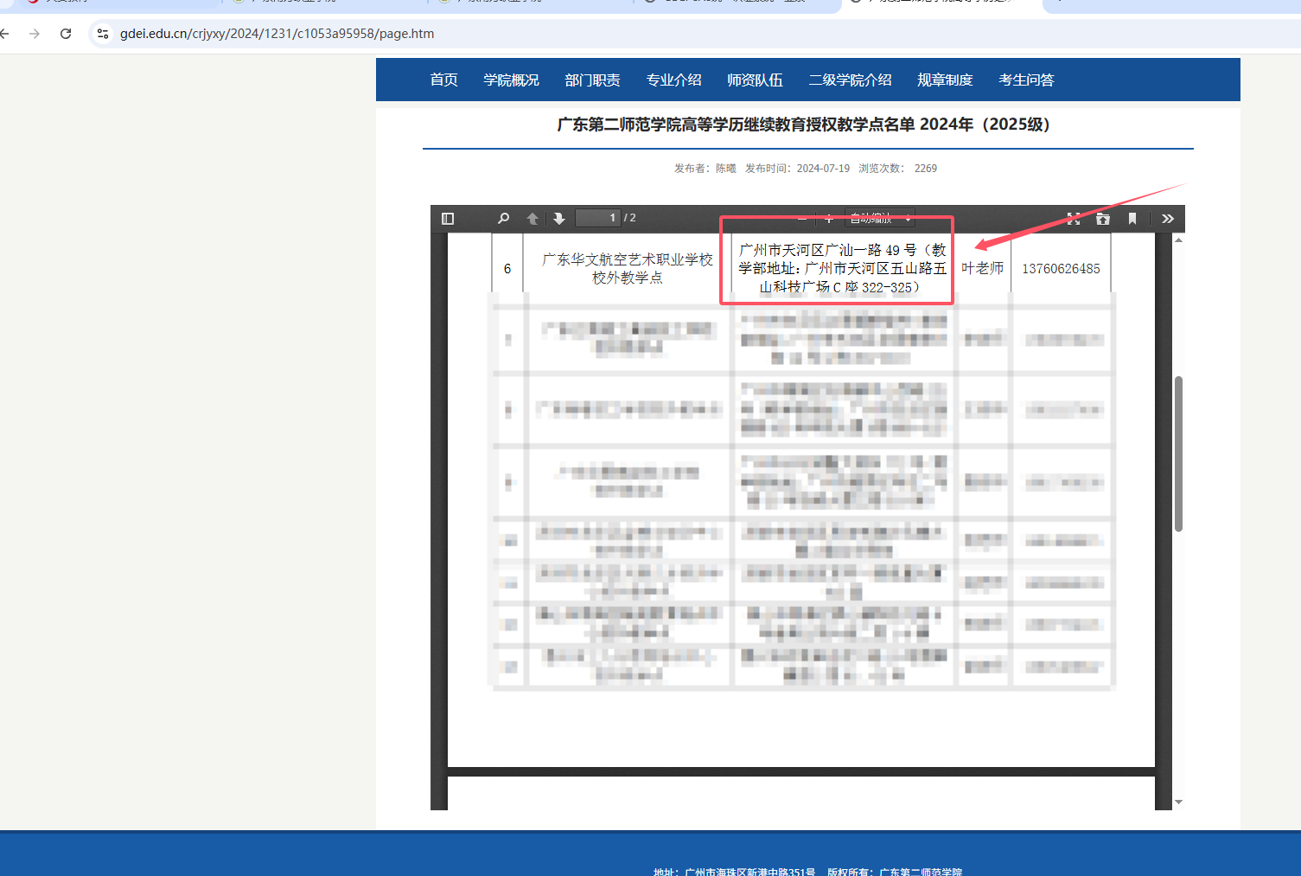Go forward in browser history
This screenshot has height=876, width=1301.
coord(35,34)
